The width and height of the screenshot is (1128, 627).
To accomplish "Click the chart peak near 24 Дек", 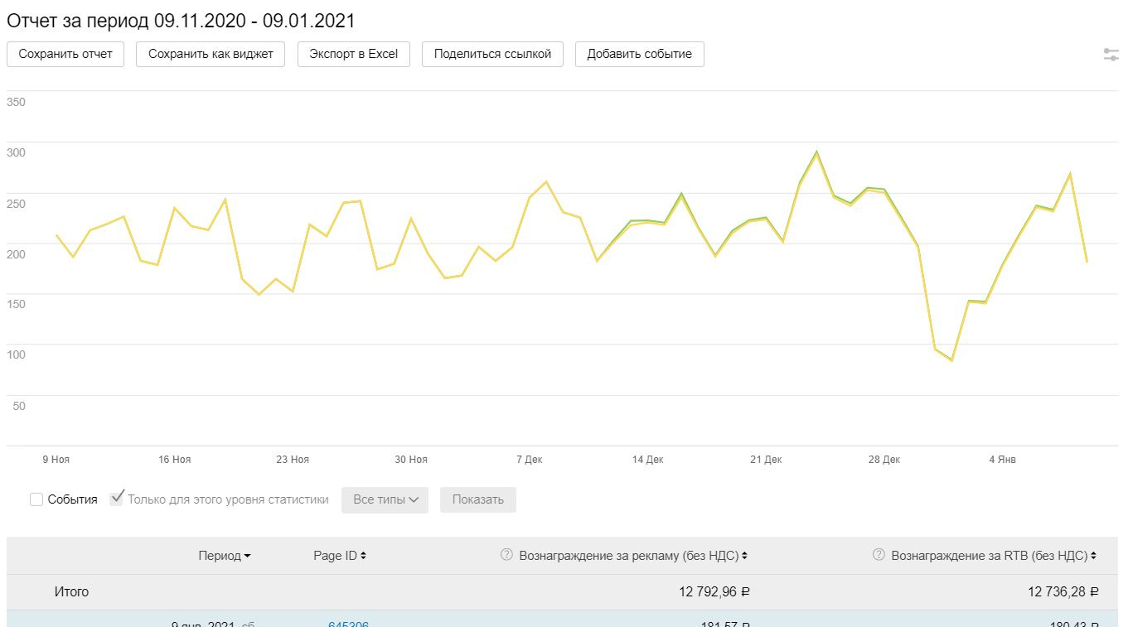I will tap(816, 152).
